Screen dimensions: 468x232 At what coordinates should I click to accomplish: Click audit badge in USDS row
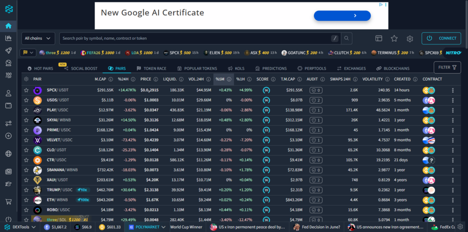(316, 100)
